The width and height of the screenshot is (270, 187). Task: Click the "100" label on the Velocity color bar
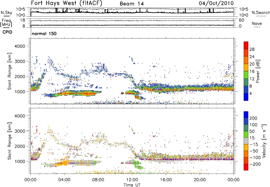pyautogui.click(x=253, y=125)
